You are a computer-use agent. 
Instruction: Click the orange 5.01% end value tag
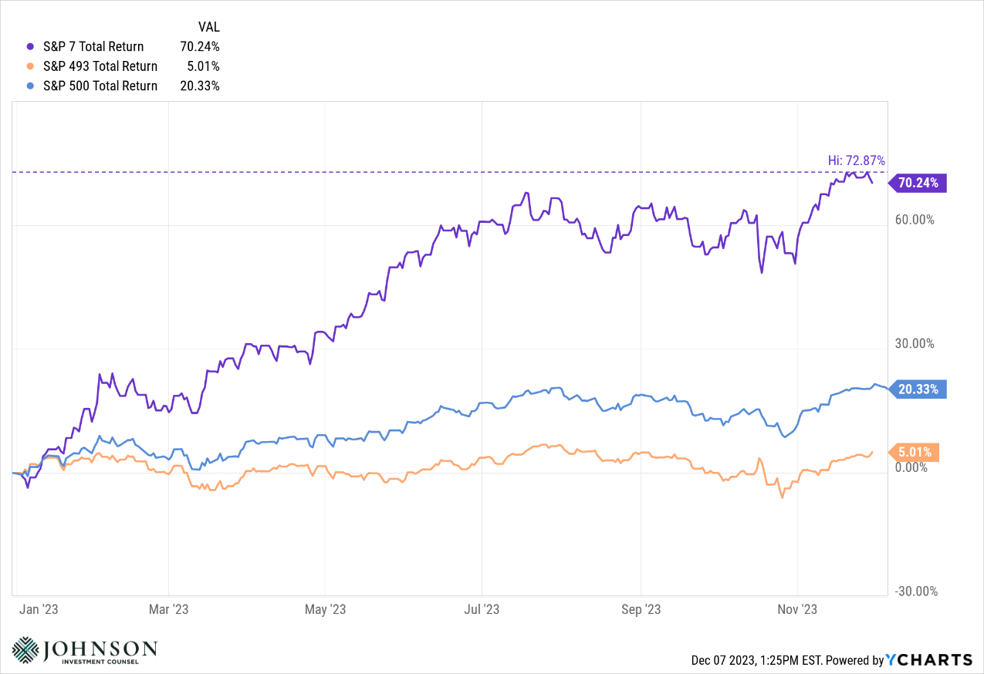(914, 452)
